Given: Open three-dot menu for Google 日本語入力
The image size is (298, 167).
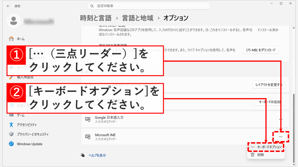Looking at the screenshot, I should (281, 119).
